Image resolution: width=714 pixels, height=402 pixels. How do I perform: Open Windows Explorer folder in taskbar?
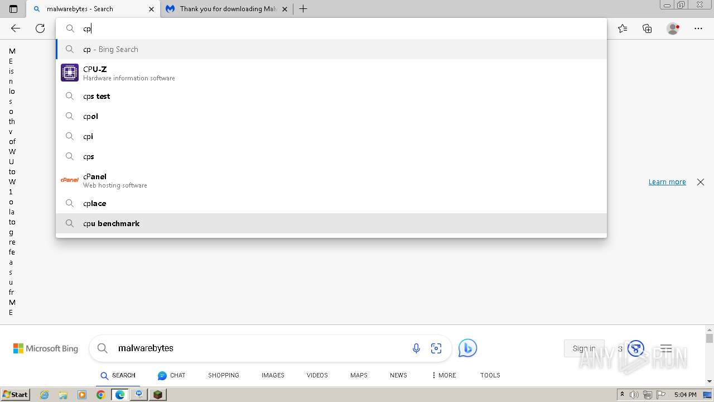(x=63, y=395)
